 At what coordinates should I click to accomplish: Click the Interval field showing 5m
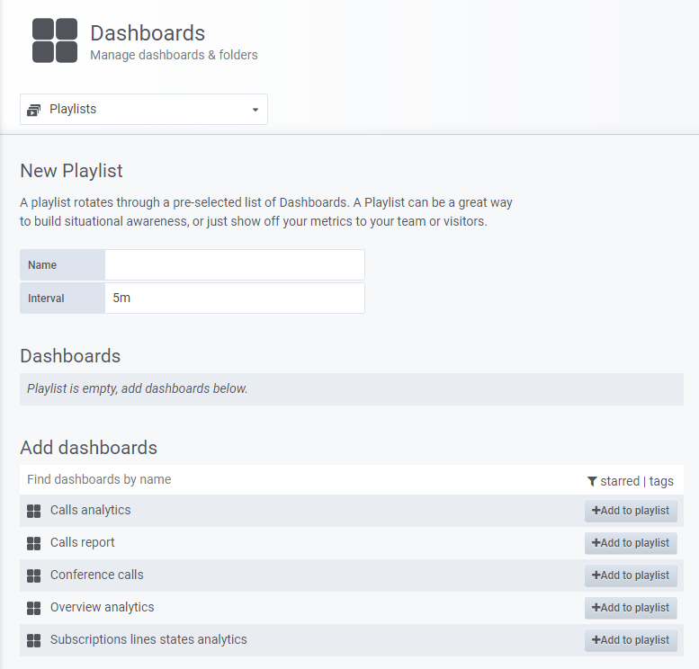click(235, 299)
